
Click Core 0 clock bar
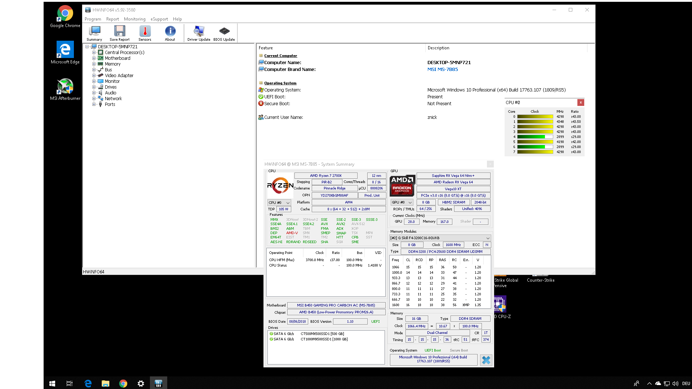coord(535,117)
